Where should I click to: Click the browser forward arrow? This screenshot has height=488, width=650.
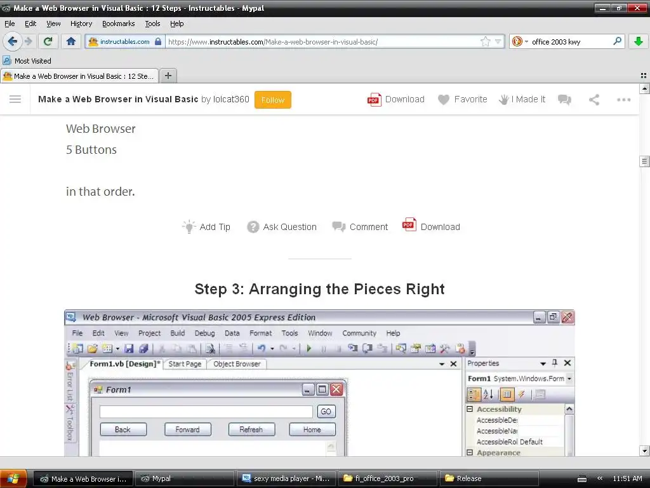pyautogui.click(x=29, y=41)
